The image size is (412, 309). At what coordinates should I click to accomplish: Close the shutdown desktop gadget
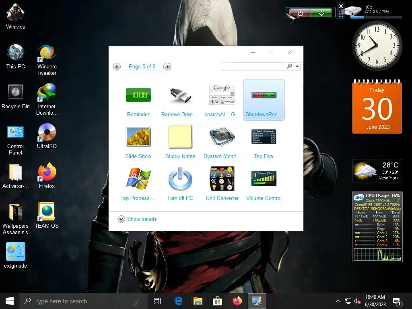pyautogui.click(x=341, y=6)
